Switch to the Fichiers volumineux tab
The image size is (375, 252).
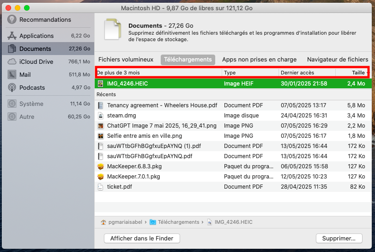pos(126,59)
